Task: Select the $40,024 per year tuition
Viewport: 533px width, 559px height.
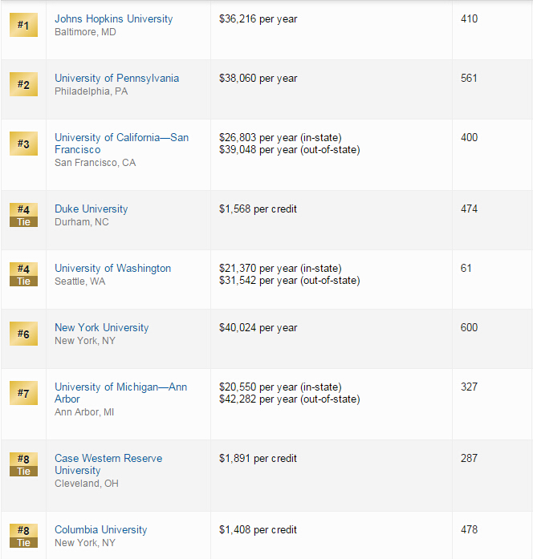Action: (x=258, y=328)
